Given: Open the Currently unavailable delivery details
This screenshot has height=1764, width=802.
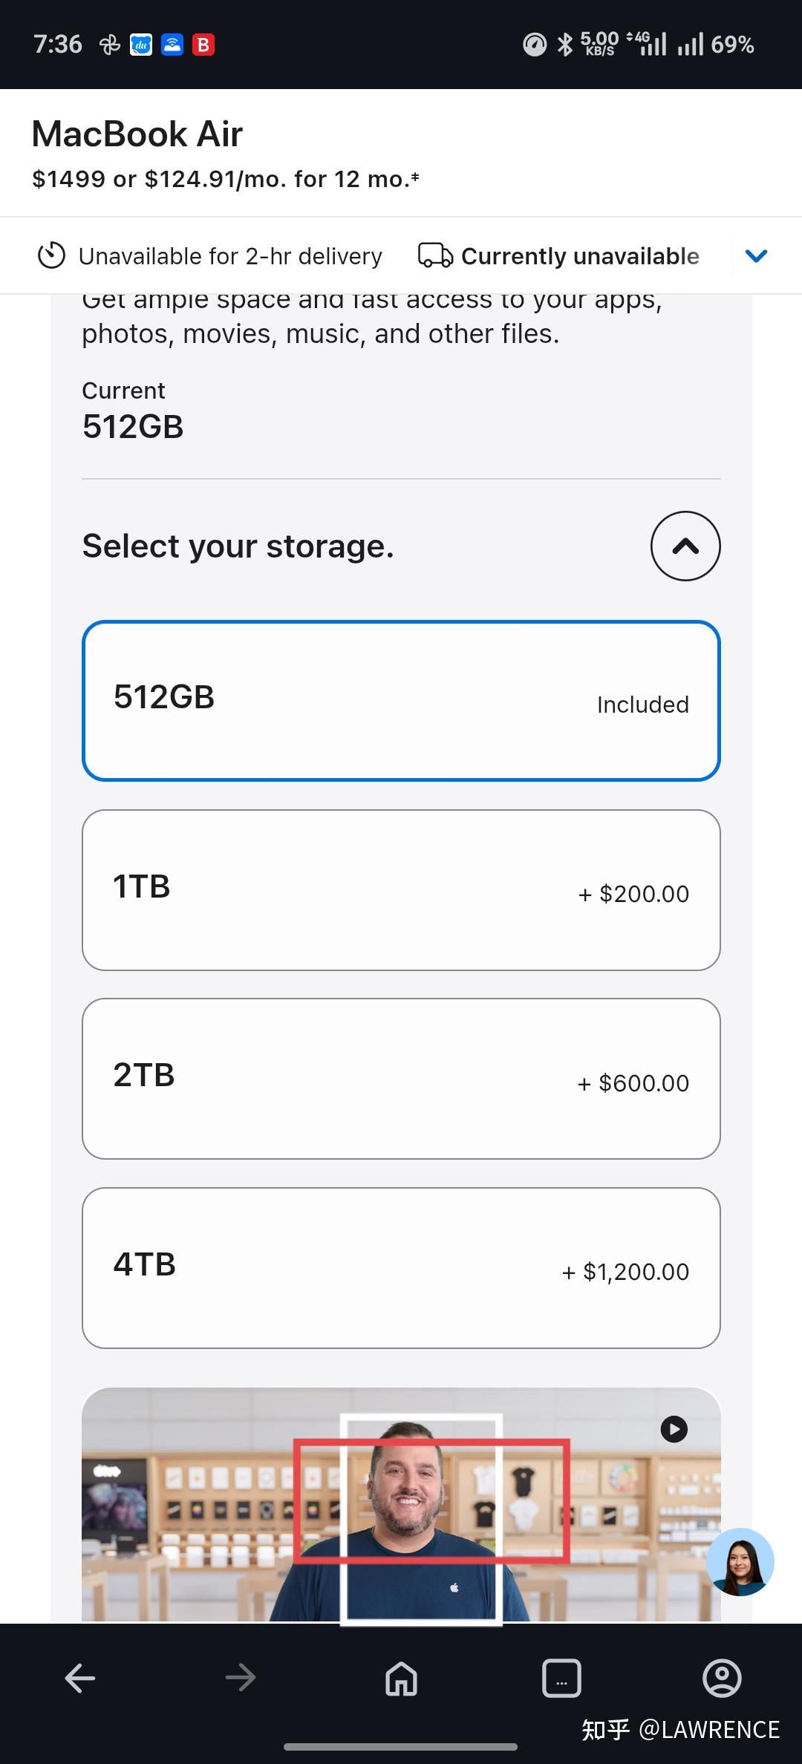Looking at the screenshot, I should click(580, 256).
